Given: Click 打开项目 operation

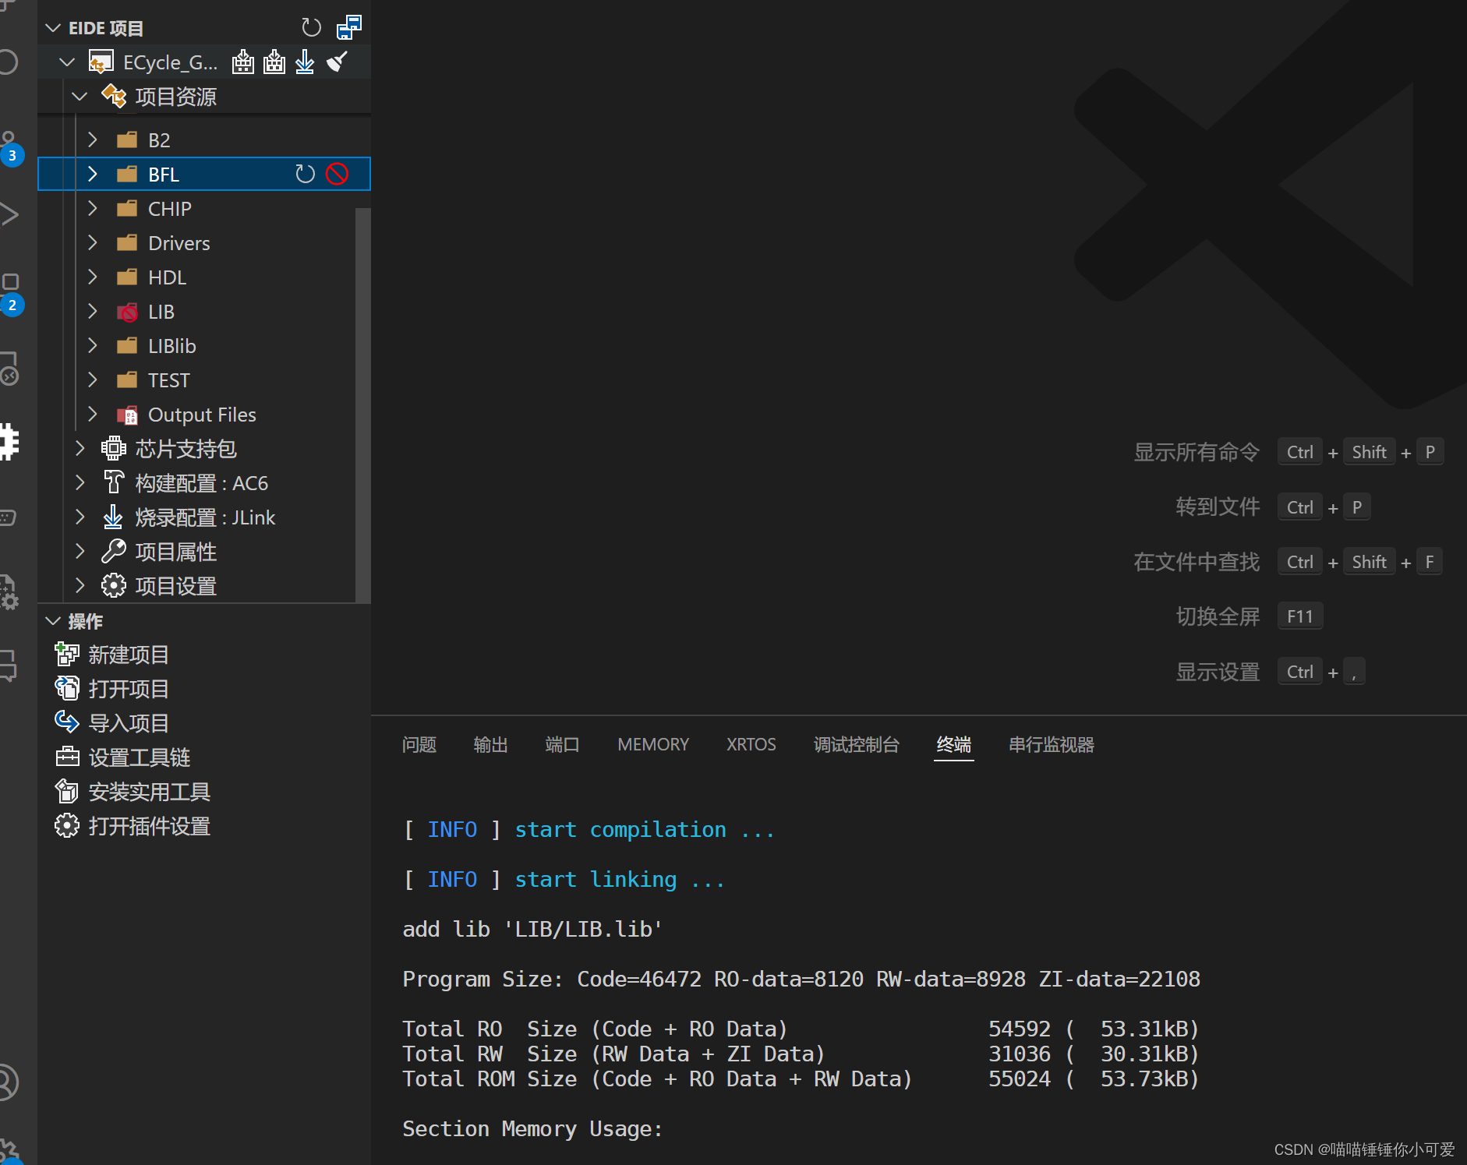Looking at the screenshot, I should [204, 689].
